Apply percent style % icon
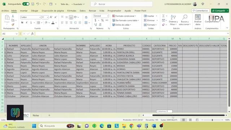 tap(103, 20)
